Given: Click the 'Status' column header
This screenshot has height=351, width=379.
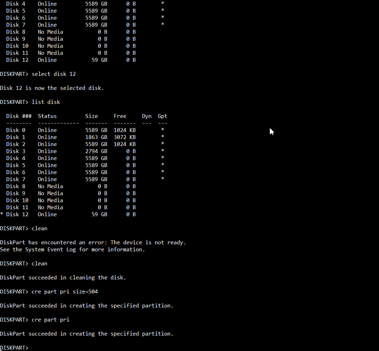Looking at the screenshot, I should point(47,116).
